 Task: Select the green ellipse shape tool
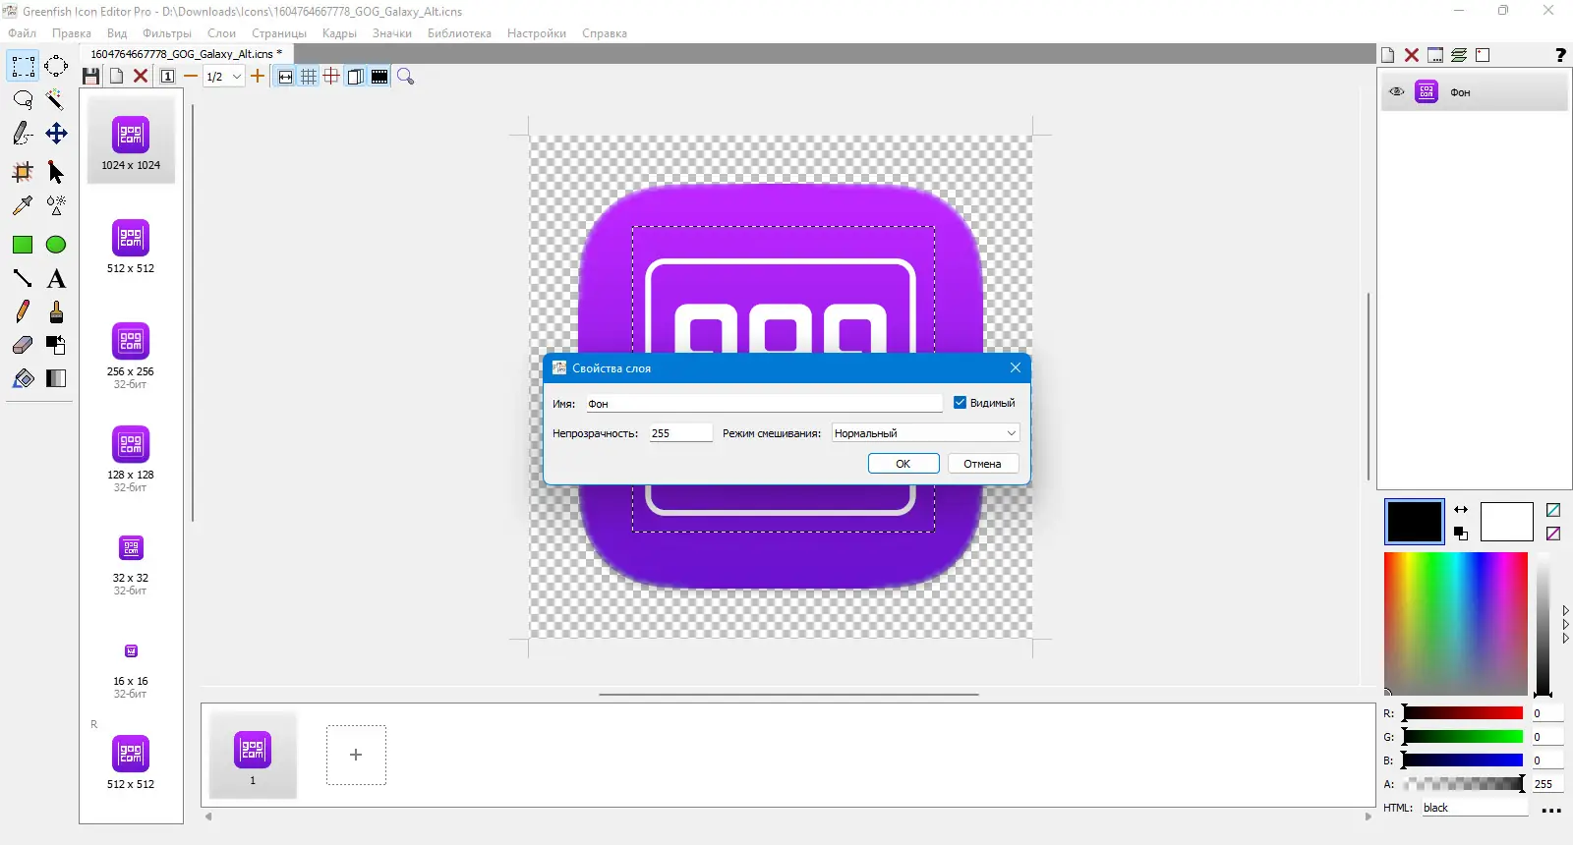[x=56, y=245]
